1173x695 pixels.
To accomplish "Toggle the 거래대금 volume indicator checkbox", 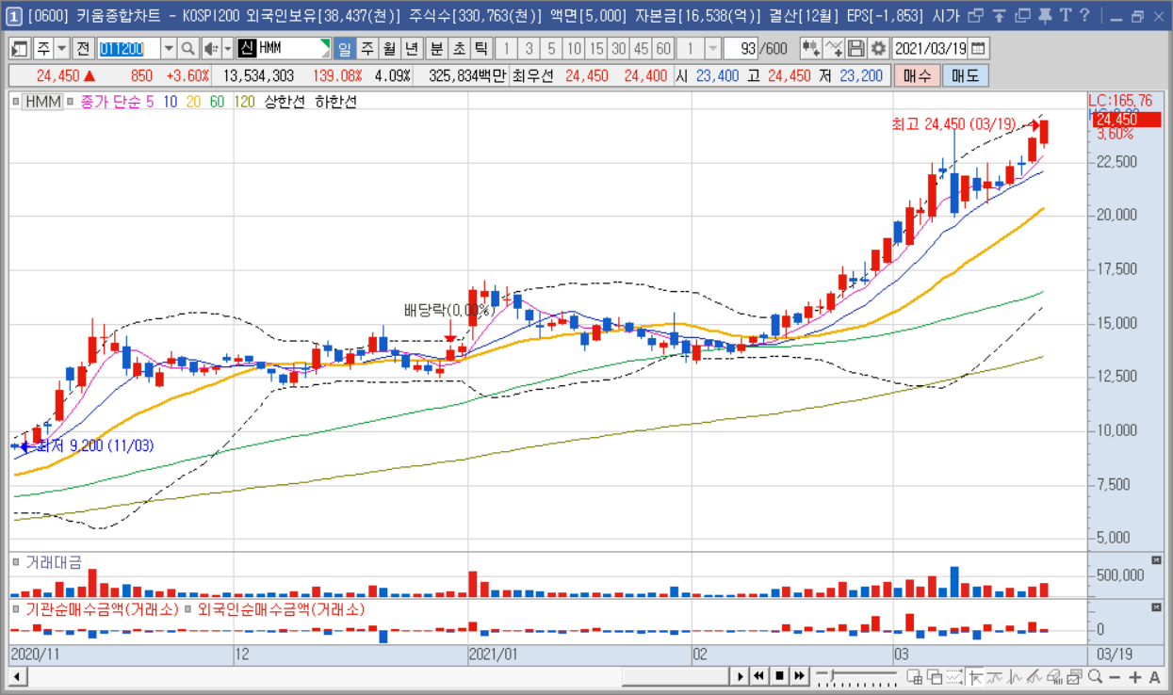I will [16, 562].
